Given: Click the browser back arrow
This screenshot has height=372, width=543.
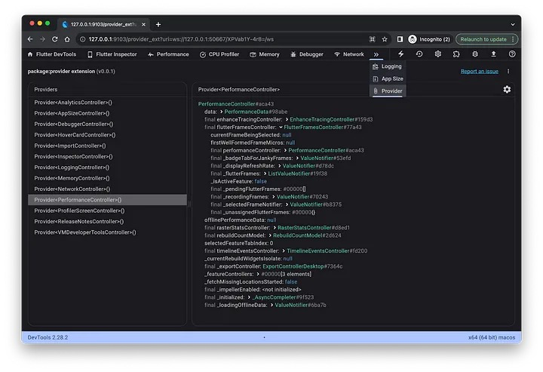Looking at the screenshot, I should [x=30, y=39].
